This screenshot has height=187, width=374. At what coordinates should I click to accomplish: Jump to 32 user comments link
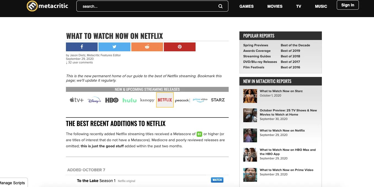tap(79, 62)
